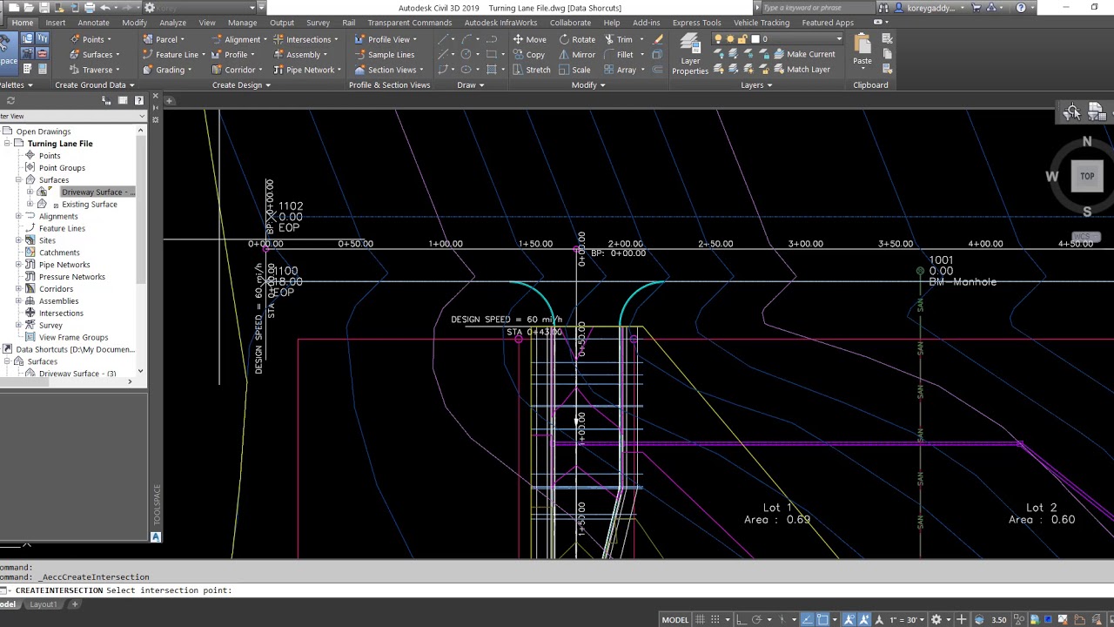Click the Line draw tool
This screenshot has width=1114, height=627.
click(x=444, y=39)
